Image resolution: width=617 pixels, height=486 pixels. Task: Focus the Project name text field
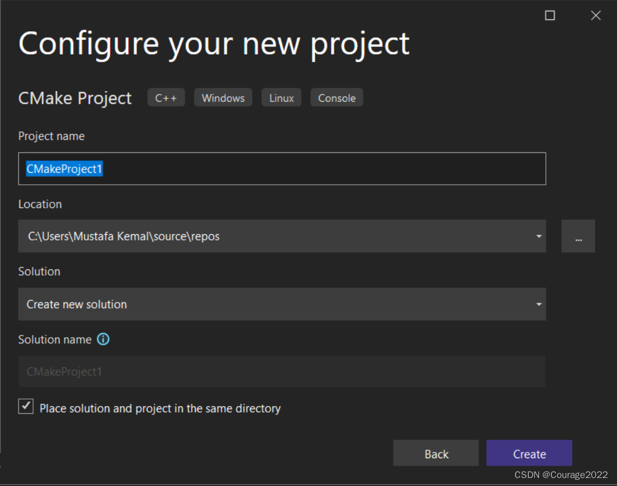[x=282, y=169]
